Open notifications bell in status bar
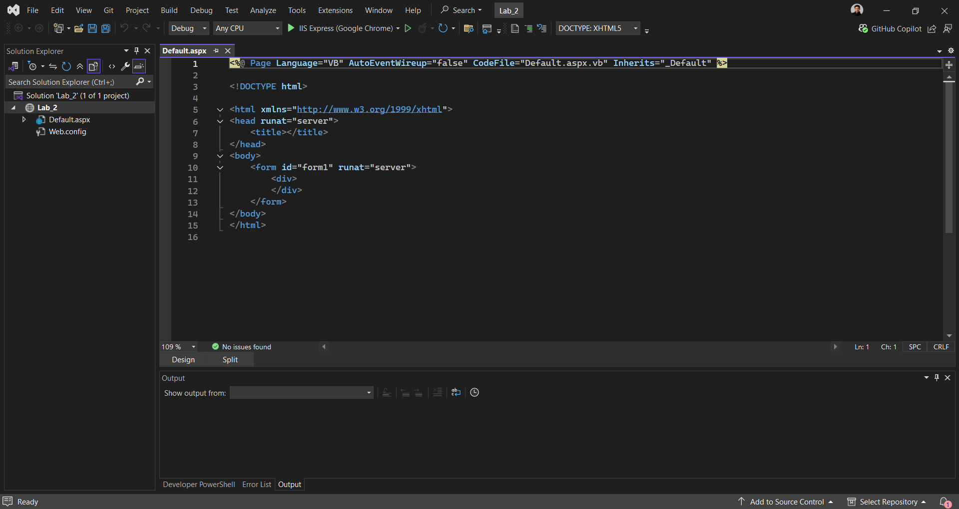 tap(945, 502)
